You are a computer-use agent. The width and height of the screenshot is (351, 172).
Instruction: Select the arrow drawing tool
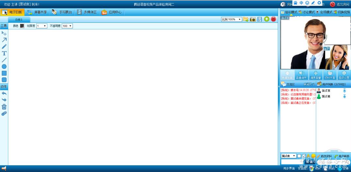4,40
